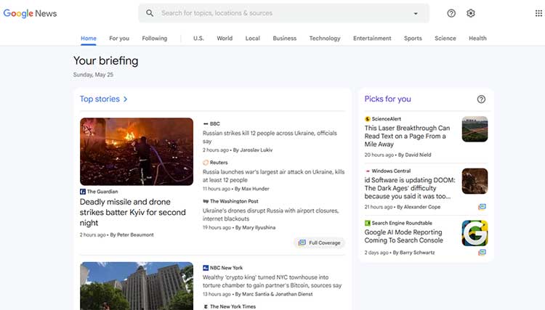Click the 'Sunday, May 25' date text
Image resolution: width=545 pixels, height=310 pixels.
[93, 75]
